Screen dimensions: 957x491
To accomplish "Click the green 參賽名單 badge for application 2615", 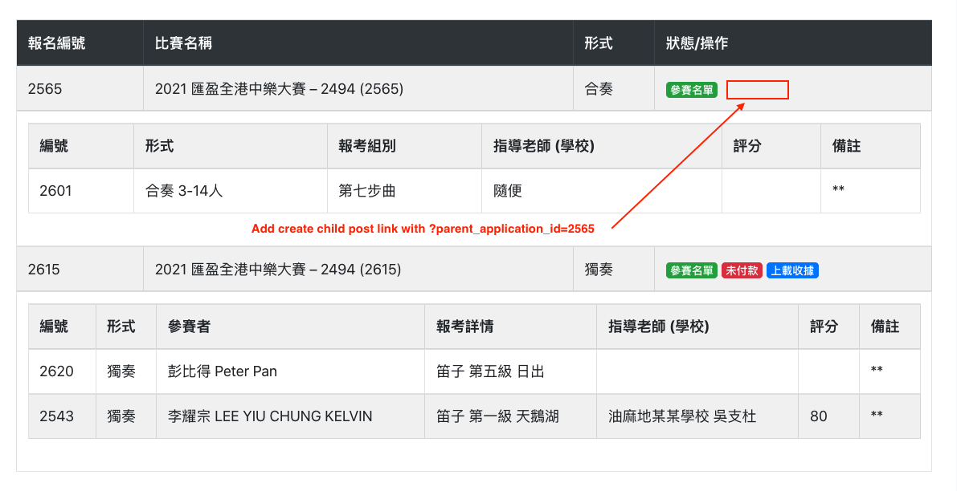I will 692,270.
